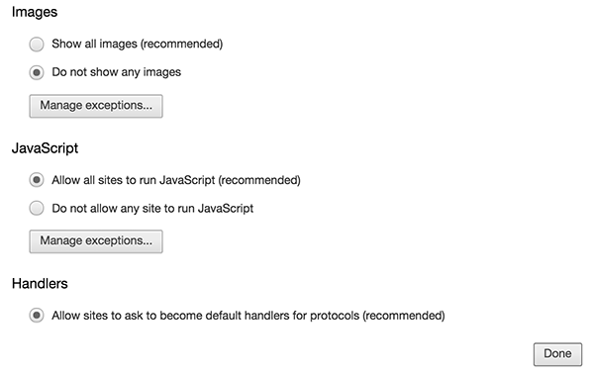This screenshot has height=375, width=594.
Task: Click the "Do not show any images" label text
Action: pos(116,72)
